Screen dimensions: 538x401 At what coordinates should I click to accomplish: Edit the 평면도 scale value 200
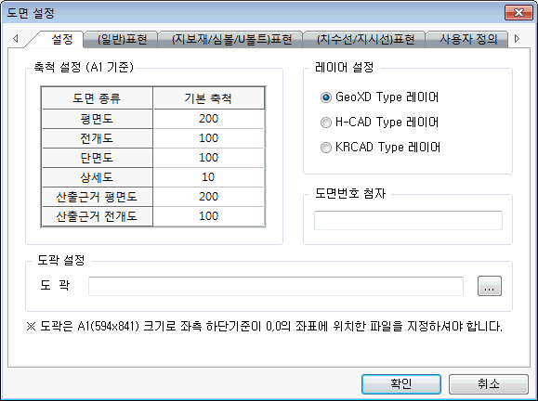click(209, 119)
